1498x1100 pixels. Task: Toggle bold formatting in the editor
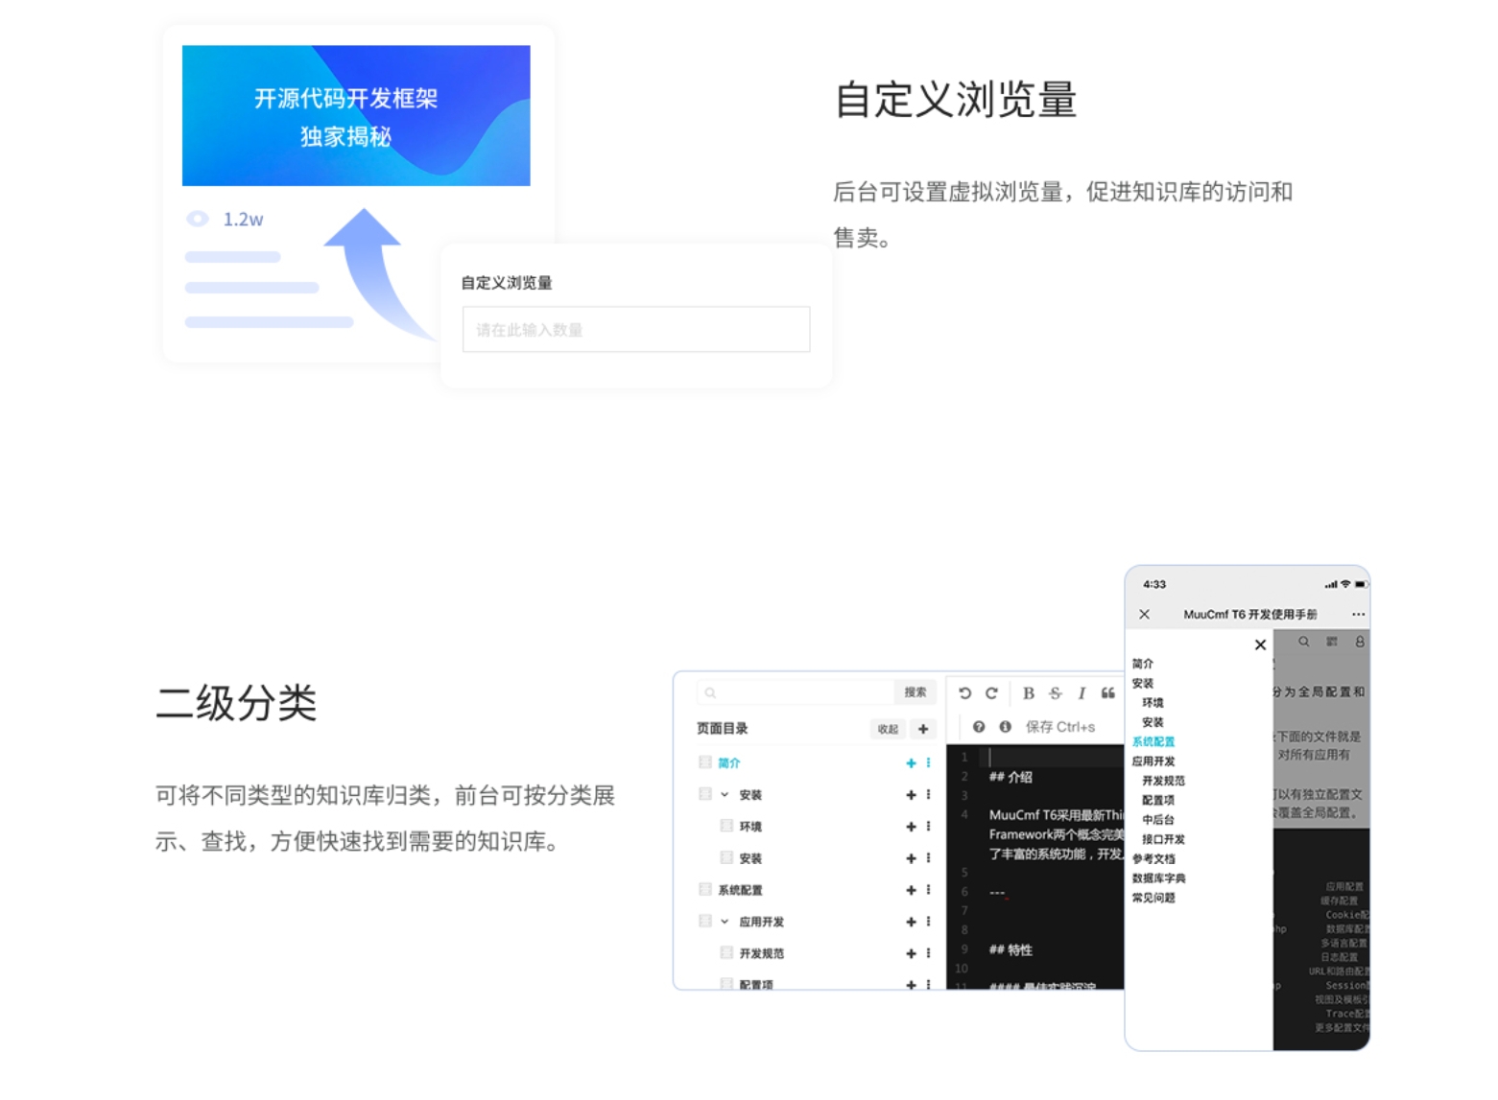pyautogui.click(x=1028, y=692)
